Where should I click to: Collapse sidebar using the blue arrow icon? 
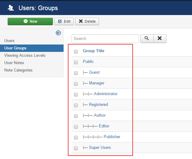[x=58, y=33]
